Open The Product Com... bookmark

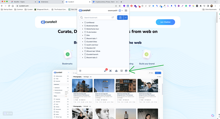pyautogui.click(x=59, y=9)
